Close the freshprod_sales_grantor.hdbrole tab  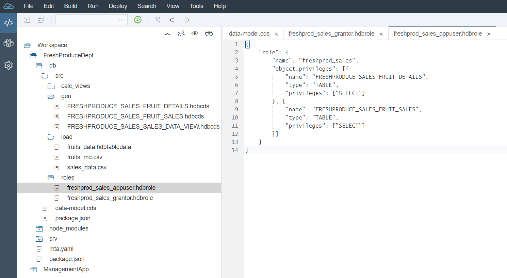point(381,34)
